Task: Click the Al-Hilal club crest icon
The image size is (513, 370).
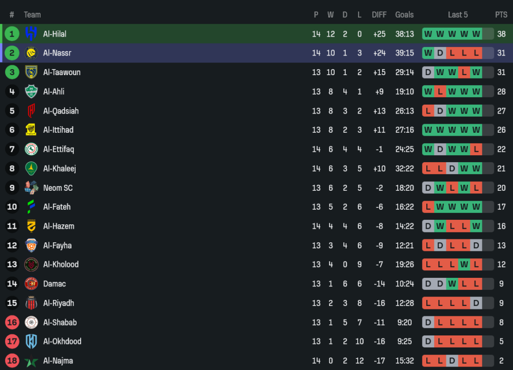Action: 31,34
